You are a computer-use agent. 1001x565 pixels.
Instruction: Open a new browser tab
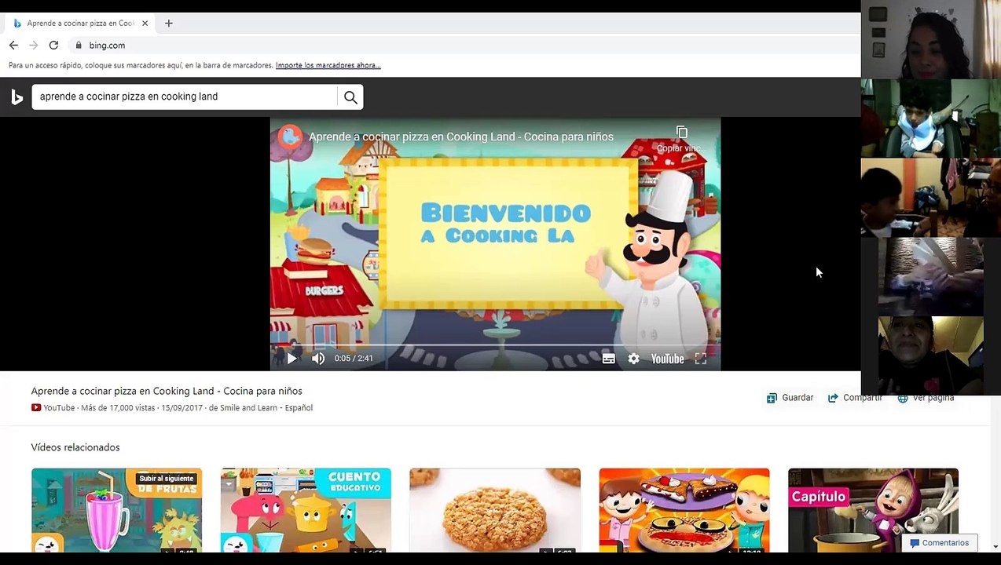(168, 24)
